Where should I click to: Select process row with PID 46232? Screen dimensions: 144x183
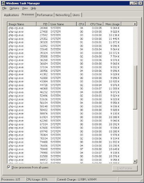point(70,92)
